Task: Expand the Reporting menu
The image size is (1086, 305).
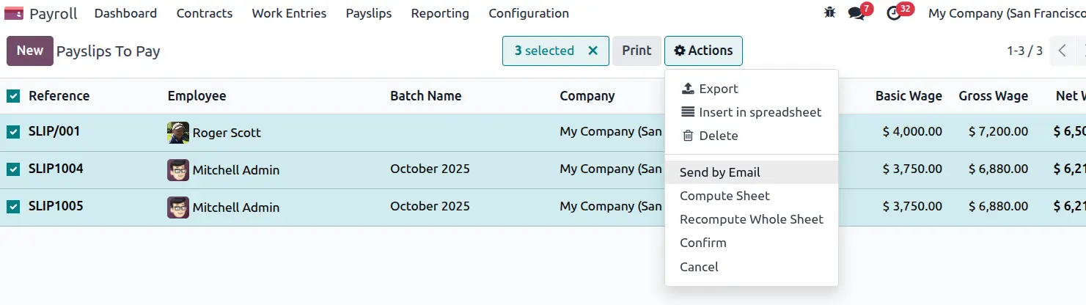Action: point(439,13)
